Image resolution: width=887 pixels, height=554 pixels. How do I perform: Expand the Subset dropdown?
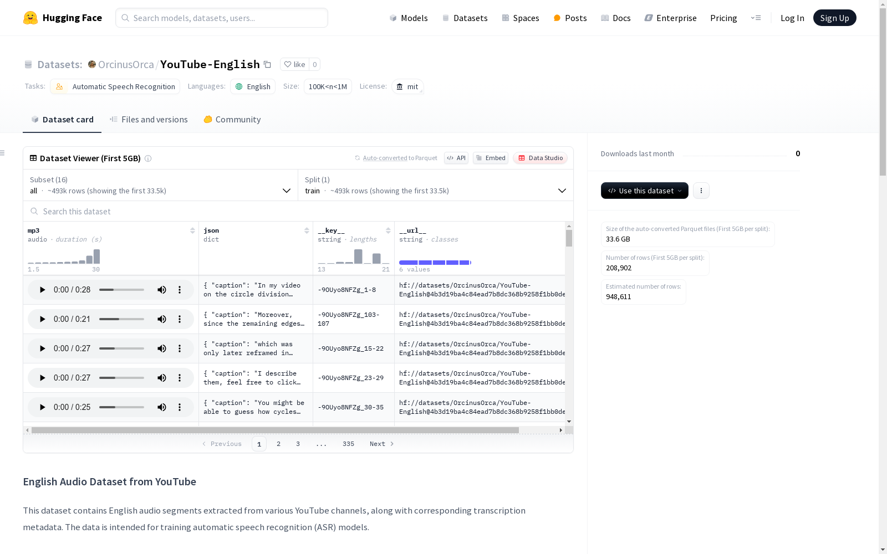pyautogui.click(x=161, y=185)
